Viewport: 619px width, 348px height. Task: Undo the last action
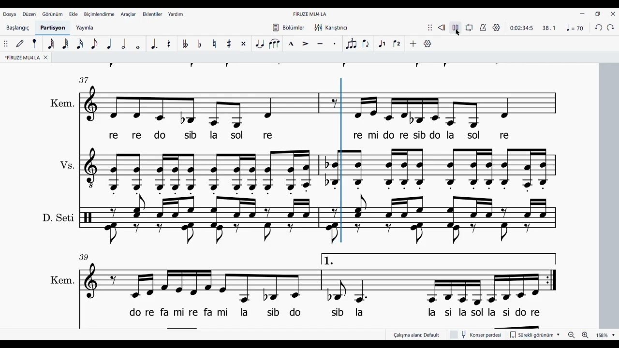pos(598,28)
